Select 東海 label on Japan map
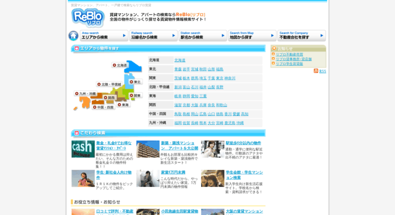 (x=124, y=105)
